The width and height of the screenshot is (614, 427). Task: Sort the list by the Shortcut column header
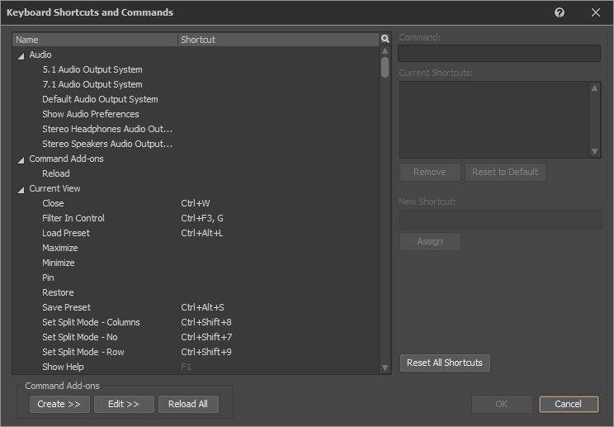click(277, 40)
